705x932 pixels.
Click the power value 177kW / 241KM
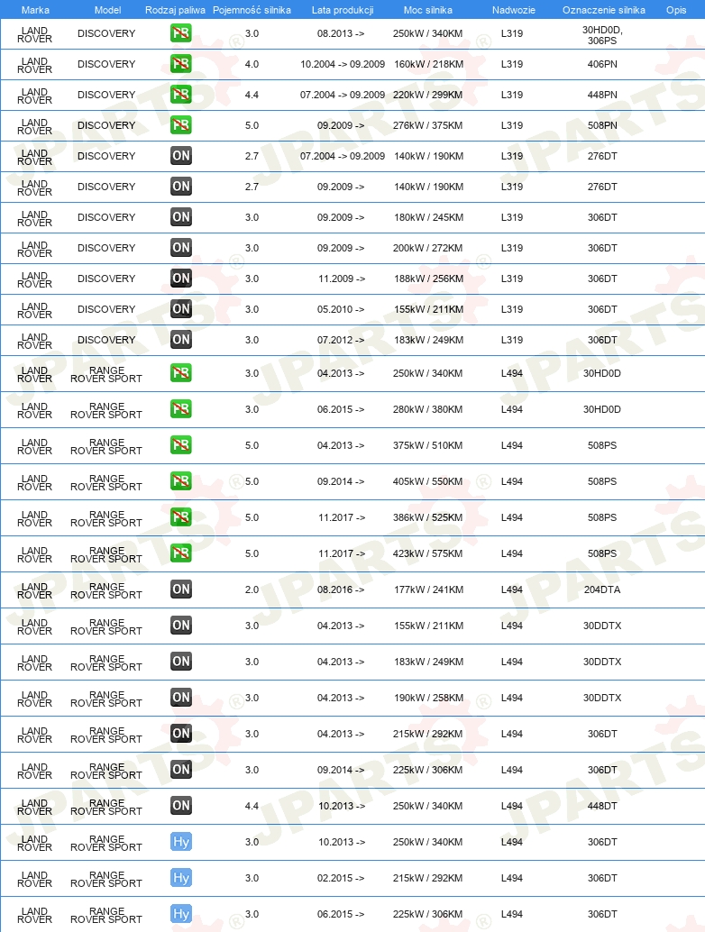pyautogui.click(x=428, y=589)
